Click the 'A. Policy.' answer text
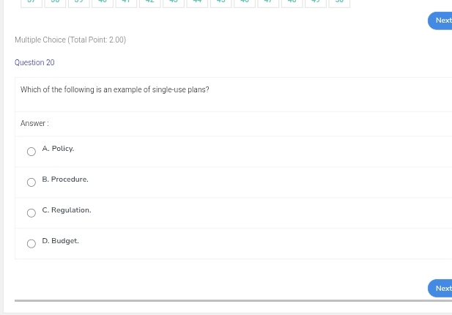The width and height of the screenshot is (452, 315). tap(58, 149)
